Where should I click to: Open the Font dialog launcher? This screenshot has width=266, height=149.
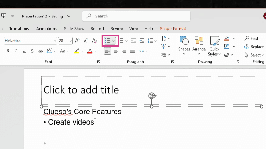[98, 62]
